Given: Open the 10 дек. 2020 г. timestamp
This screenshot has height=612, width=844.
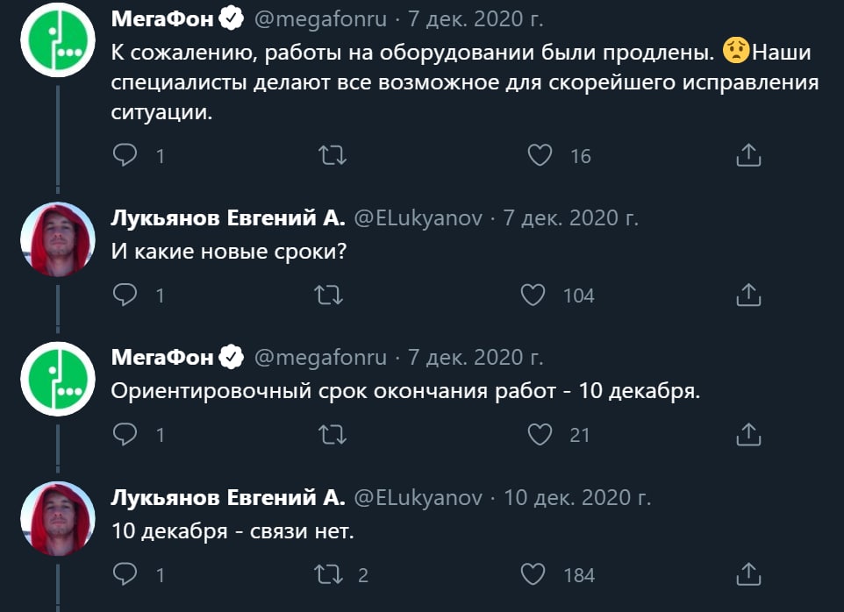Looking at the screenshot, I should coord(577,497).
